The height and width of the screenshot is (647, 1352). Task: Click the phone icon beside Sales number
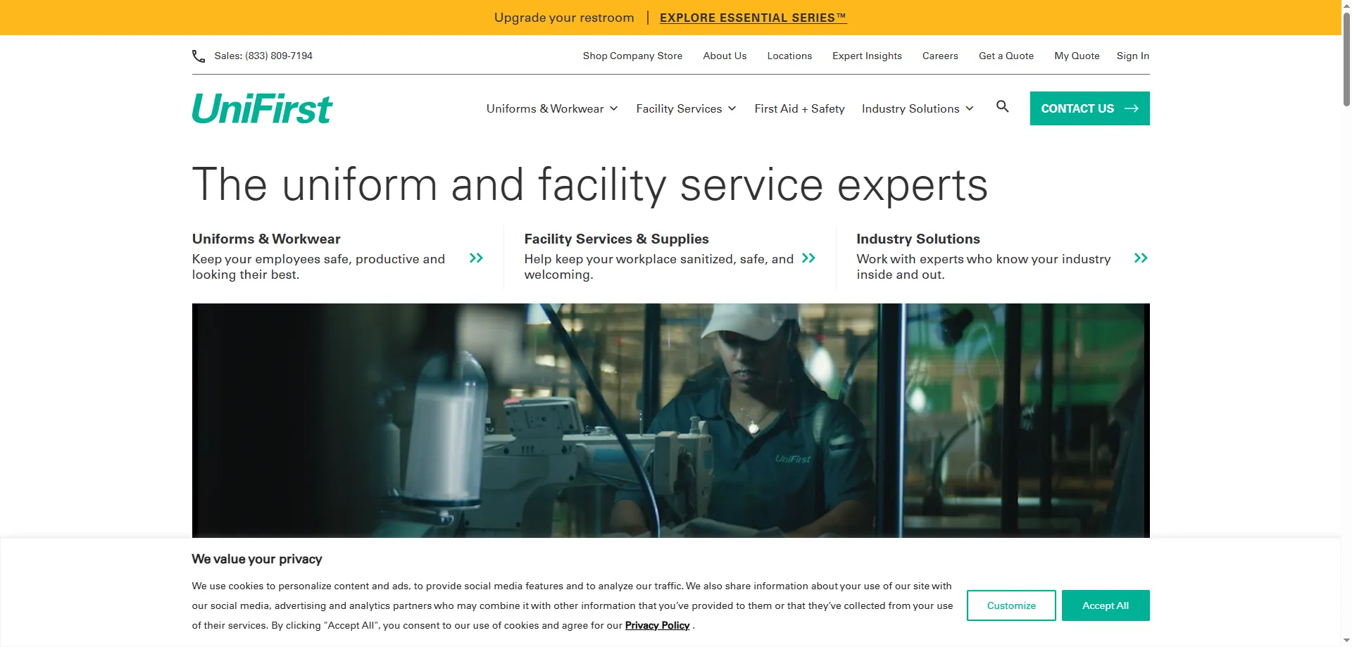click(199, 56)
